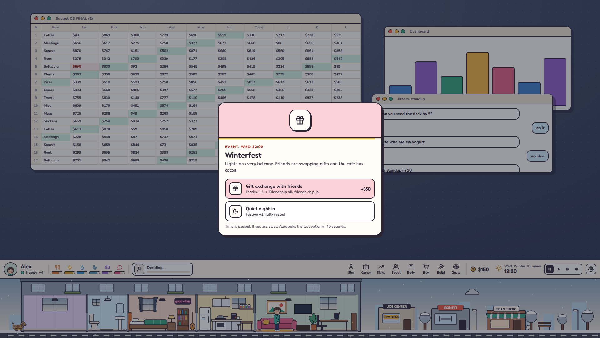This screenshot has height=338, width=600.
Task: Click the Job Center building
Action: [397, 317]
